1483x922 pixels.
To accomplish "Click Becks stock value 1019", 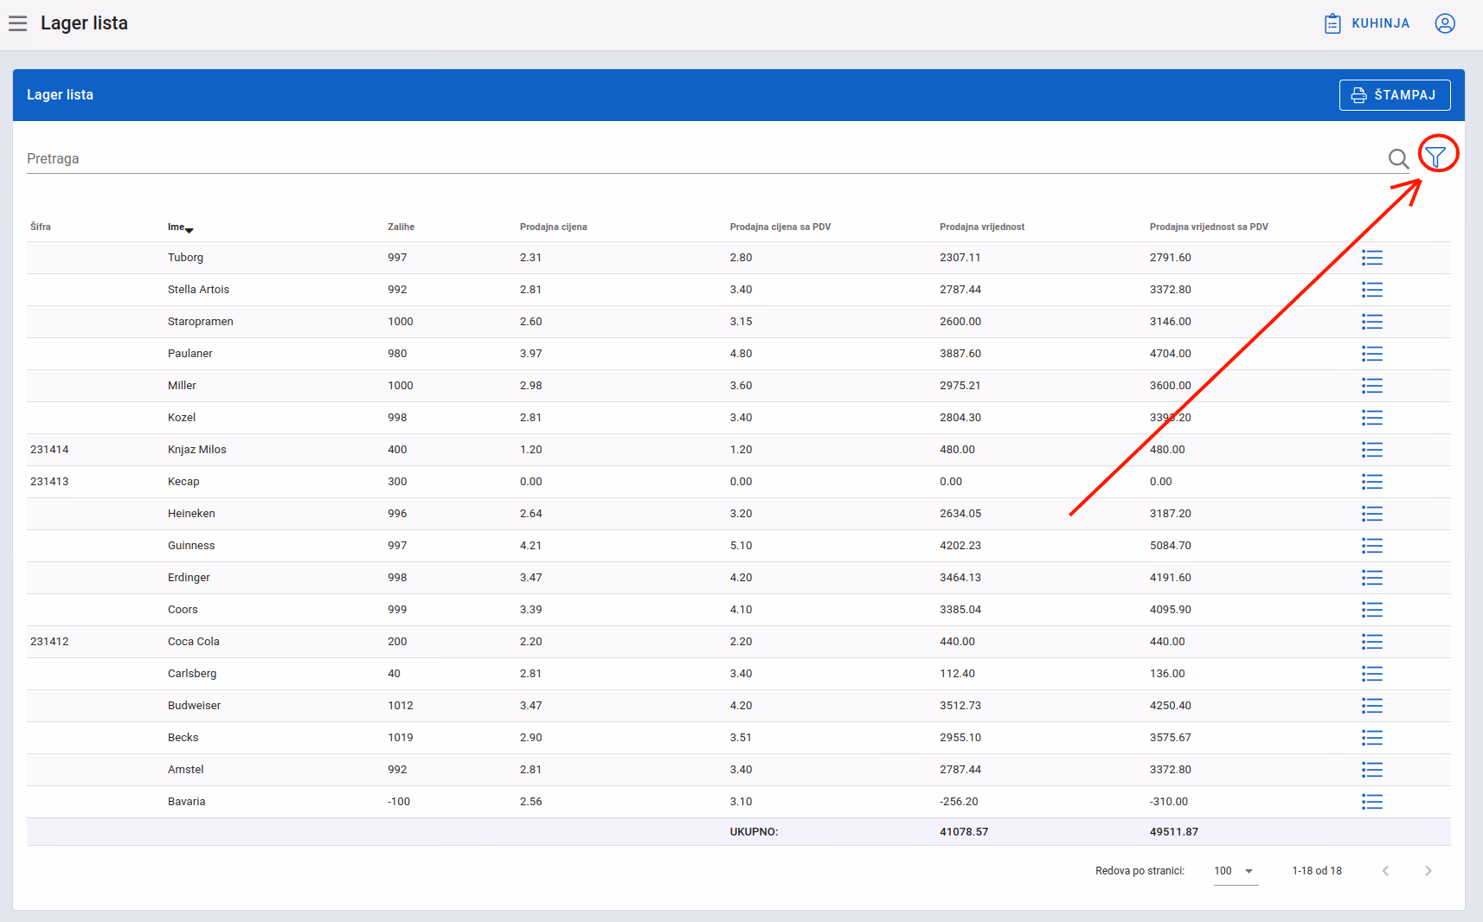I will (401, 738).
